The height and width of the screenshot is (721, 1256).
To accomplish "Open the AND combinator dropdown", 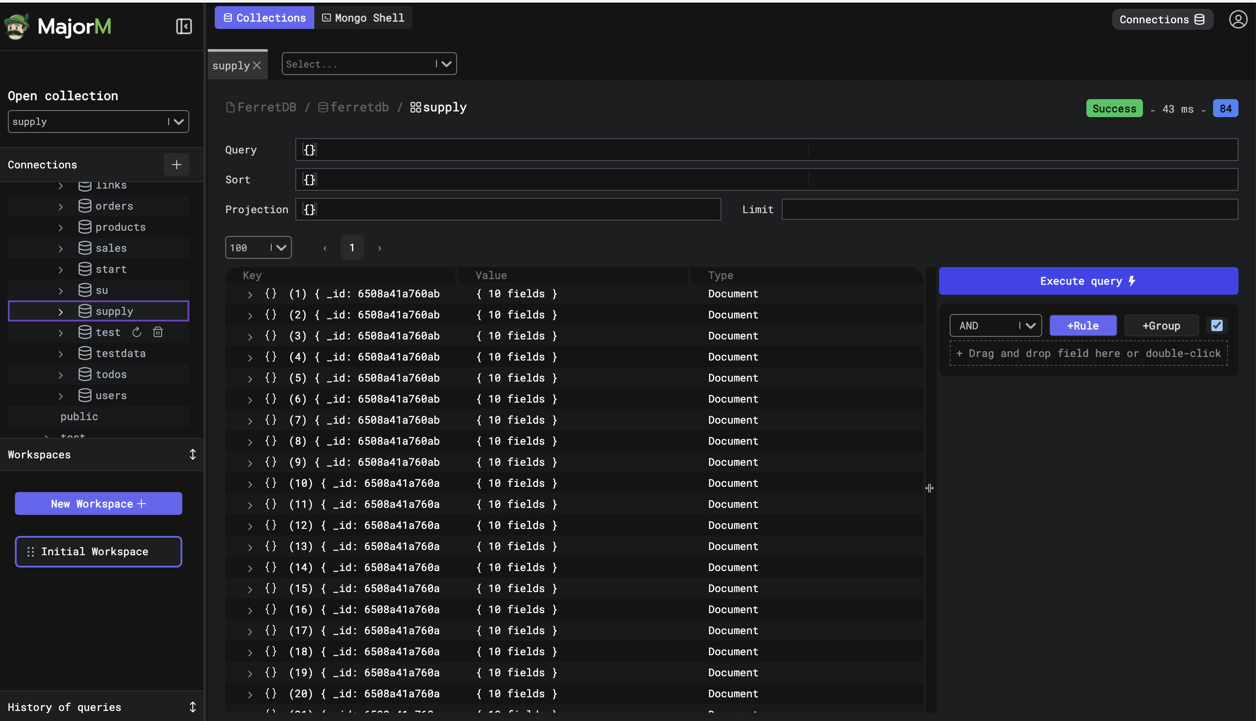I will click(995, 325).
